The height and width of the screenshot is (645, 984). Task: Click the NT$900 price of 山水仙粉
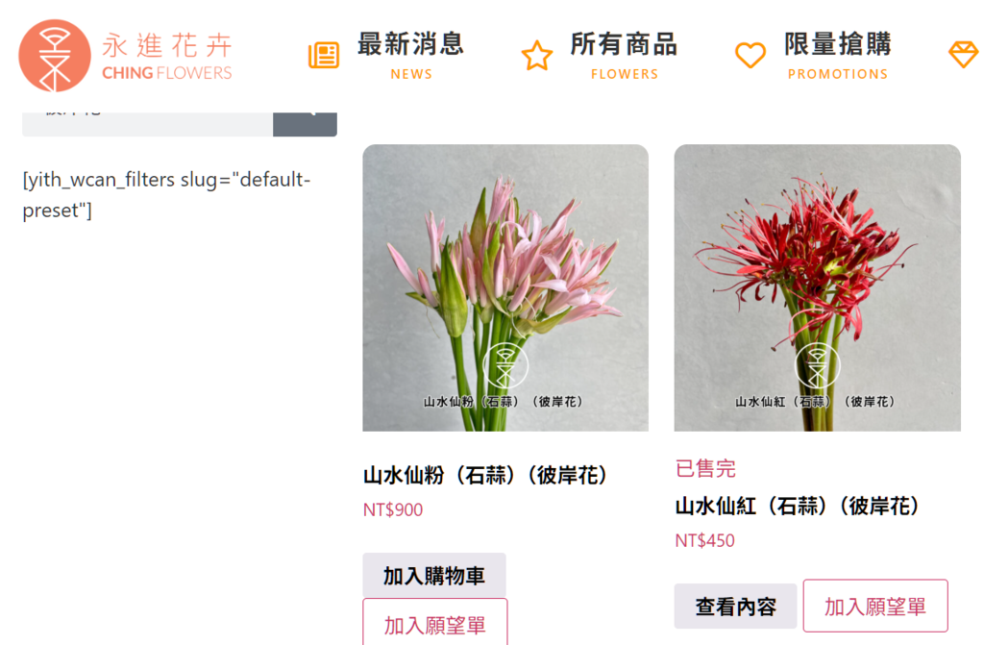393,509
